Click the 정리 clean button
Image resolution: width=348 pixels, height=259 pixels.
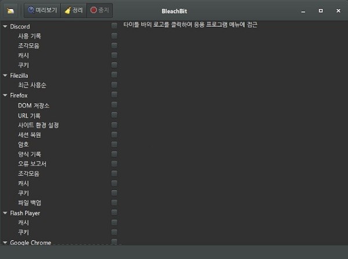pos(74,10)
